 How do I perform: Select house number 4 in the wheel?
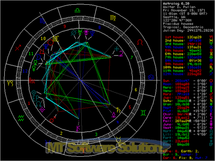(x=117, y=122)
